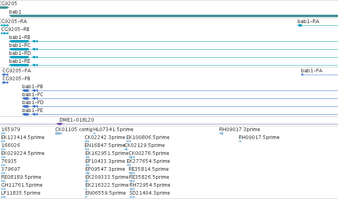Click the RH09017.5prime EST arrow
Image resolution: width=338 pixels, height=199 pixels.
pos(240,142)
